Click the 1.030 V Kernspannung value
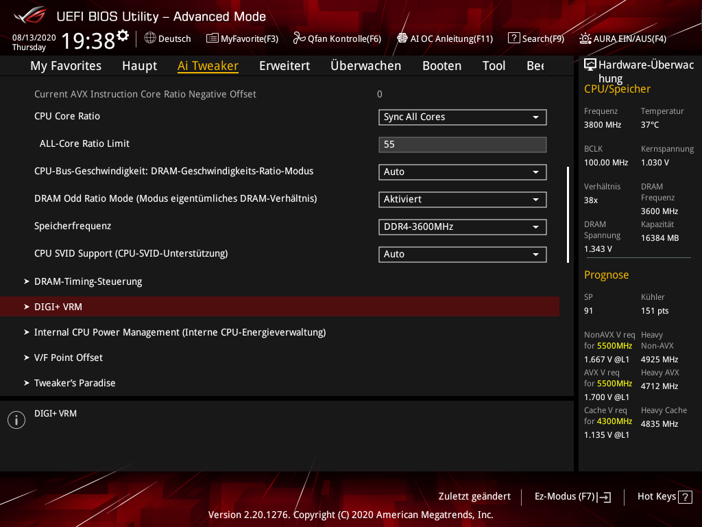The height and width of the screenshot is (527, 702). click(x=655, y=162)
